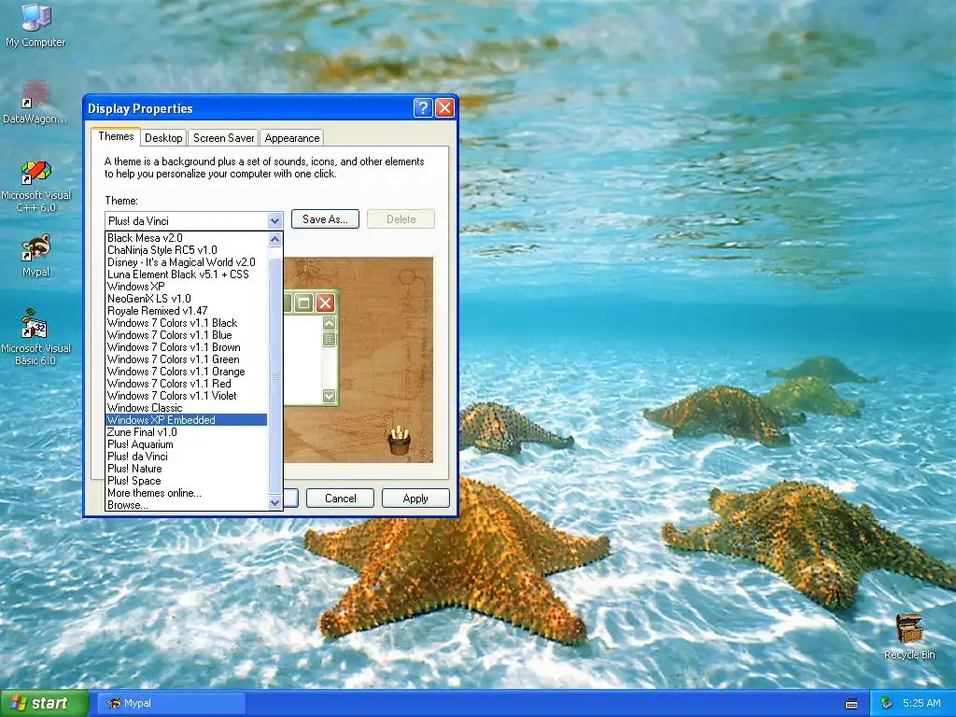Click the Save As... button
Image resolution: width=956 pixels, height=717 pixels.
click(x=325, y=218)
